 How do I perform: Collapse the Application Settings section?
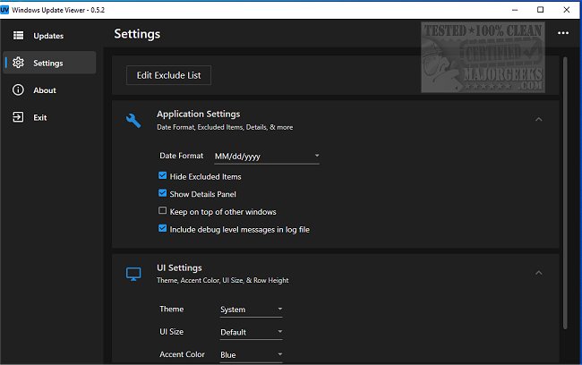(538, 119)
